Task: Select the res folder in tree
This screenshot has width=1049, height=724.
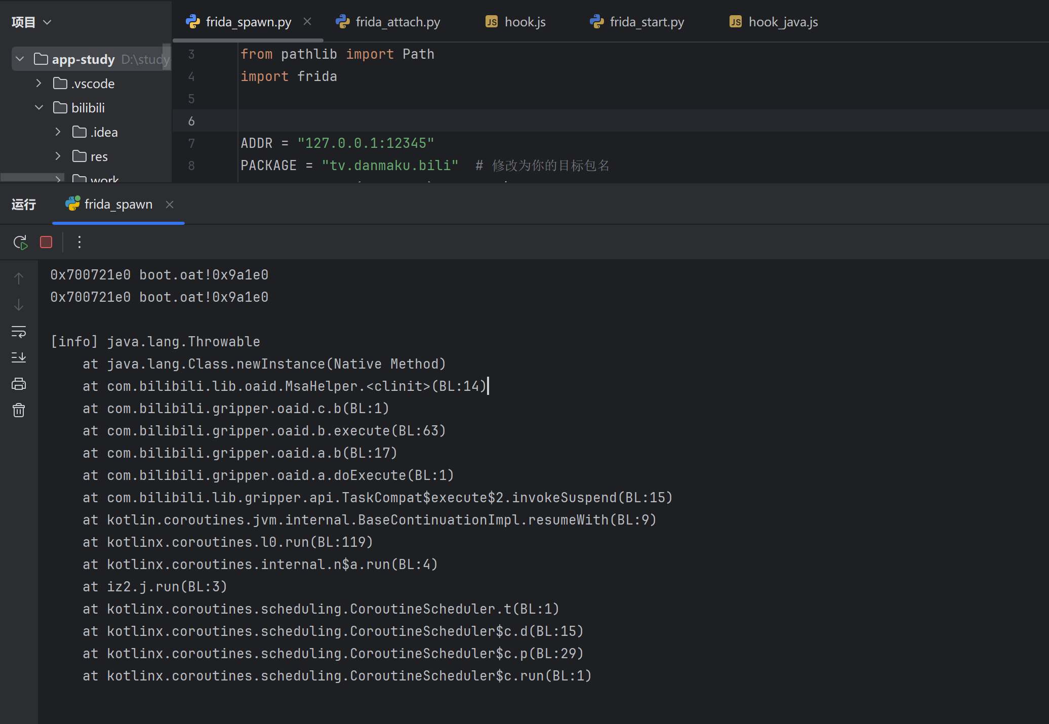Action: [x=90, y=156]
